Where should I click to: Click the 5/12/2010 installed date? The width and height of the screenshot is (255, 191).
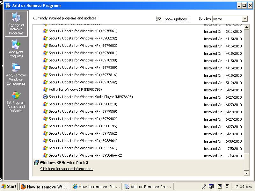click(x=234, y=83)
